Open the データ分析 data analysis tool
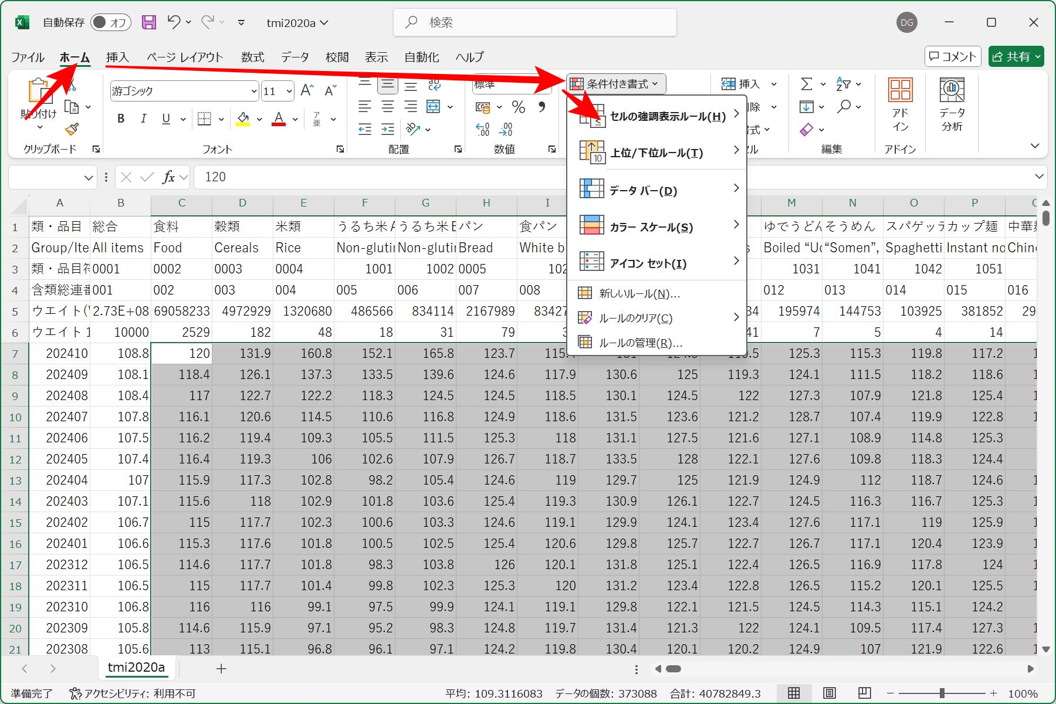This screenshot has width=1056, height=704. [952, 106]
